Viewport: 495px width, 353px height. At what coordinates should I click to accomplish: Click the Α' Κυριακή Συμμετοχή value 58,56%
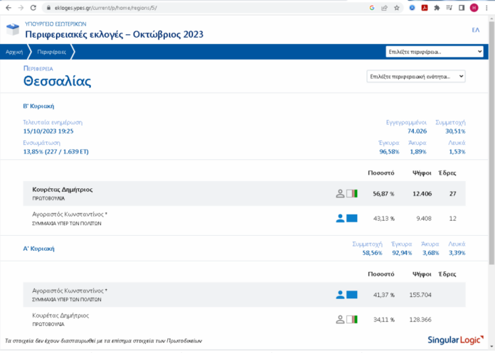(x=372, y=253)
